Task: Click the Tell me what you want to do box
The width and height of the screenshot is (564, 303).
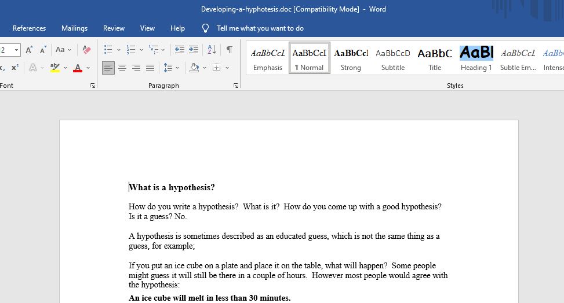Action: point(260,28)
